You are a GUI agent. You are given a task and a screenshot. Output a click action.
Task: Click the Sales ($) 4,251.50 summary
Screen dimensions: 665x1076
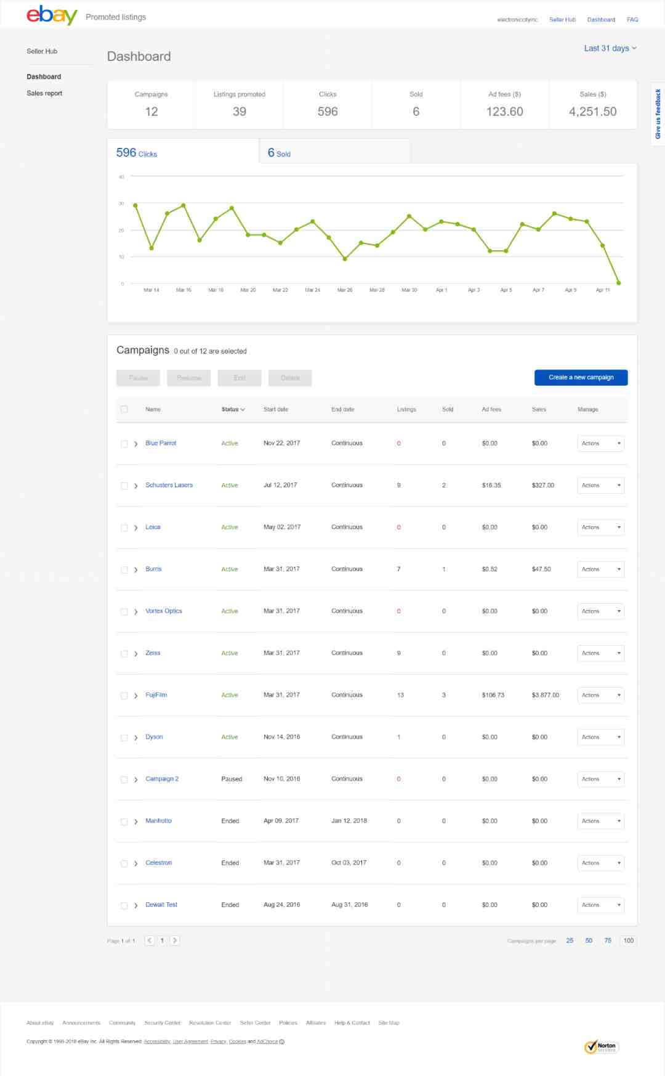593,105
